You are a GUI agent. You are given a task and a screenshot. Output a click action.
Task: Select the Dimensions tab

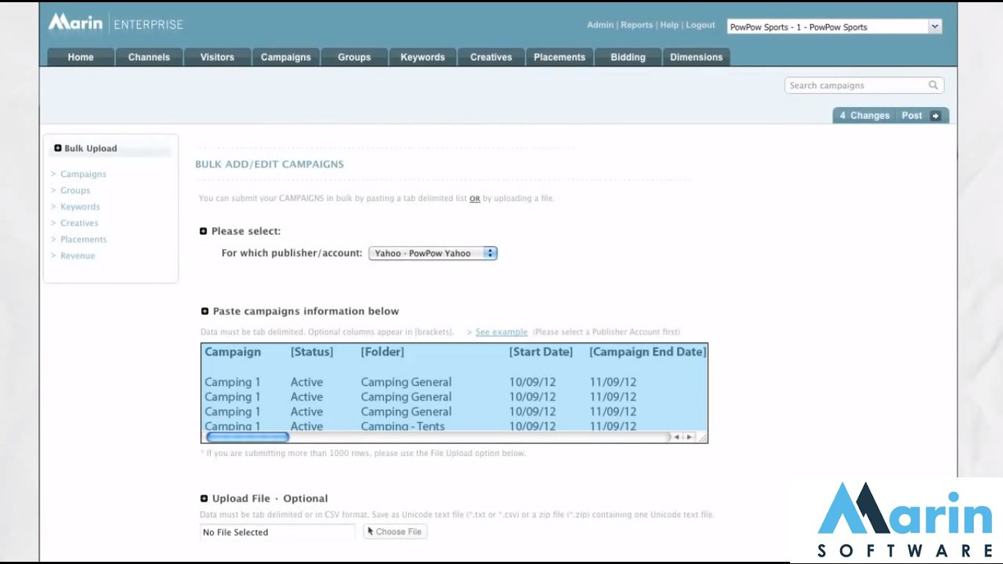(x=695, y=57)
